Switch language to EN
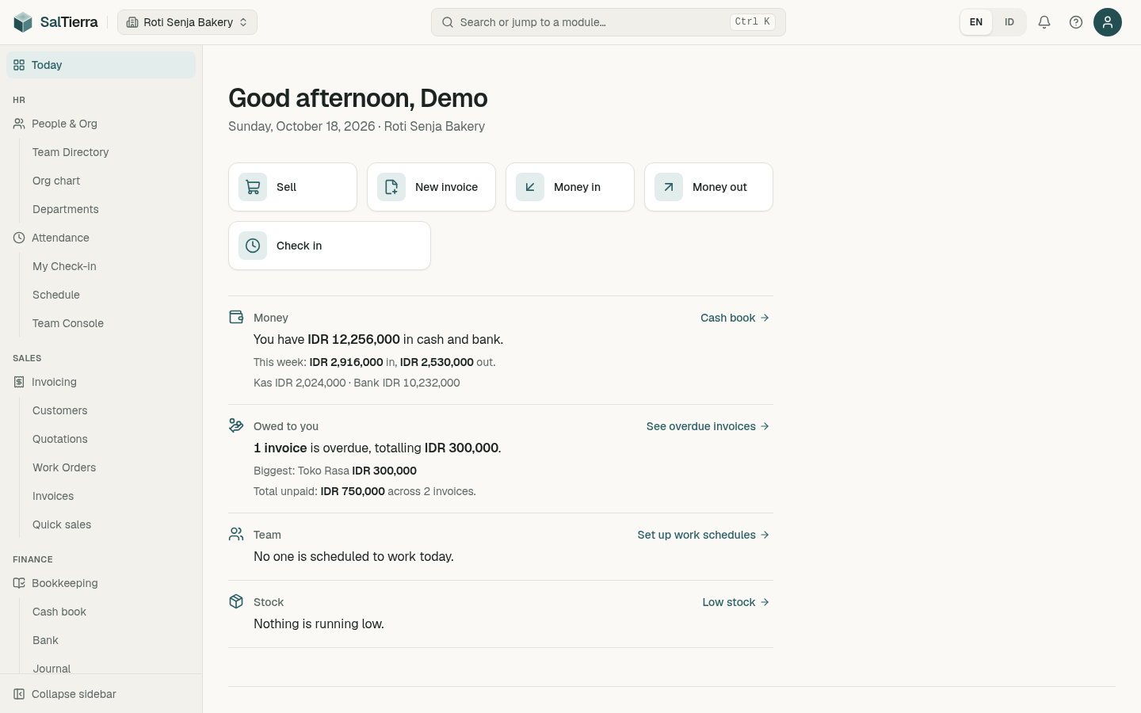Screen dimensions: 1141x713 click(976, 22)
